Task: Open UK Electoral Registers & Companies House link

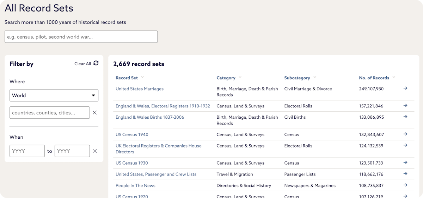Action: (x=159, y=149)
